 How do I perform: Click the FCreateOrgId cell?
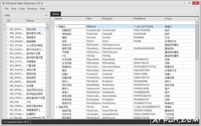coord(93,30)
